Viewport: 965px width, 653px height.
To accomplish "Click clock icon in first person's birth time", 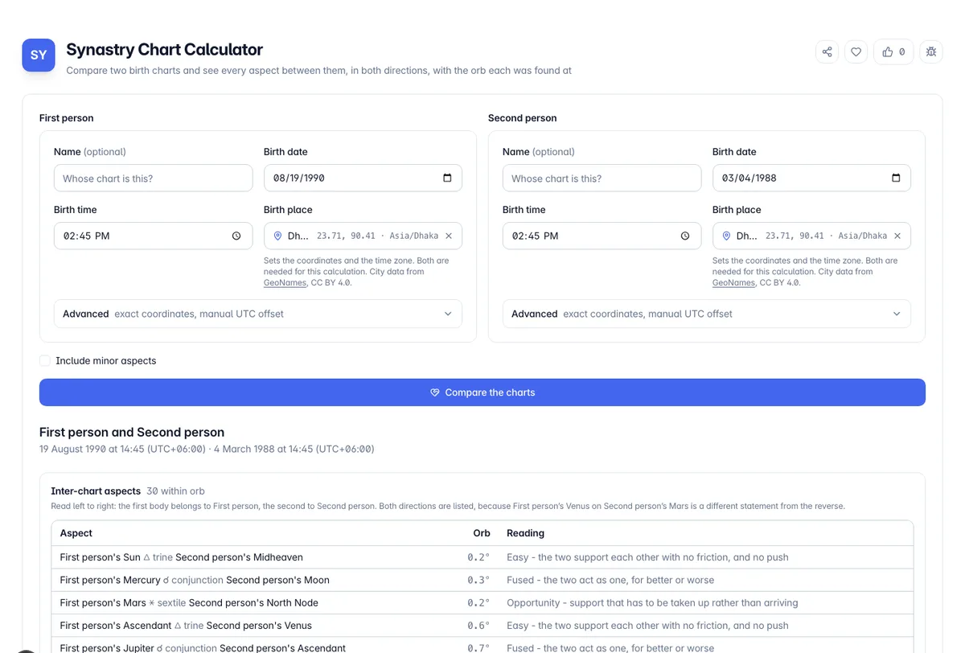I will pyautogui.click(x=236, y=236).
